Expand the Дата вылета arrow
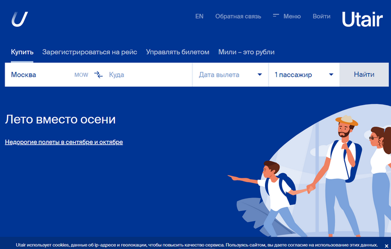 point(260,74)
